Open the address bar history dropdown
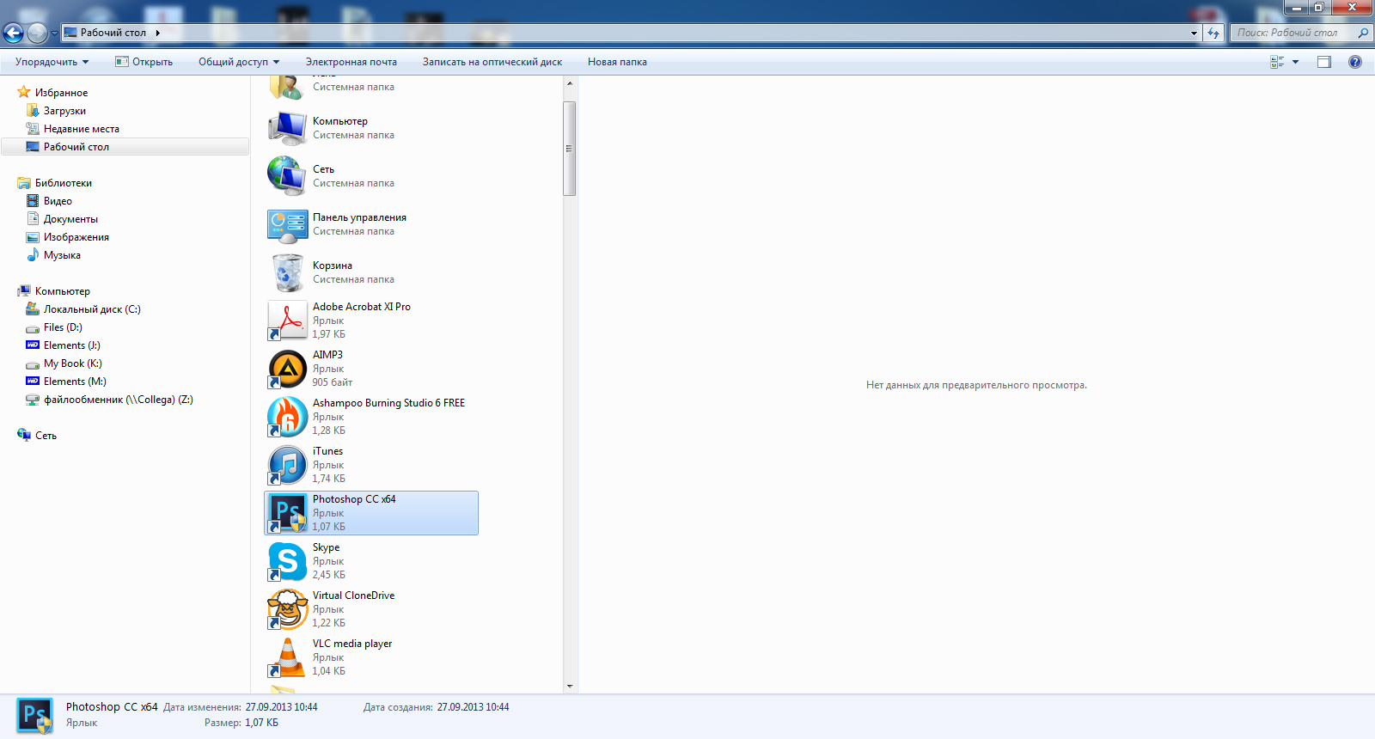Image resolution: width=1375 pixels, height=739 pixels. (1194, 33)
